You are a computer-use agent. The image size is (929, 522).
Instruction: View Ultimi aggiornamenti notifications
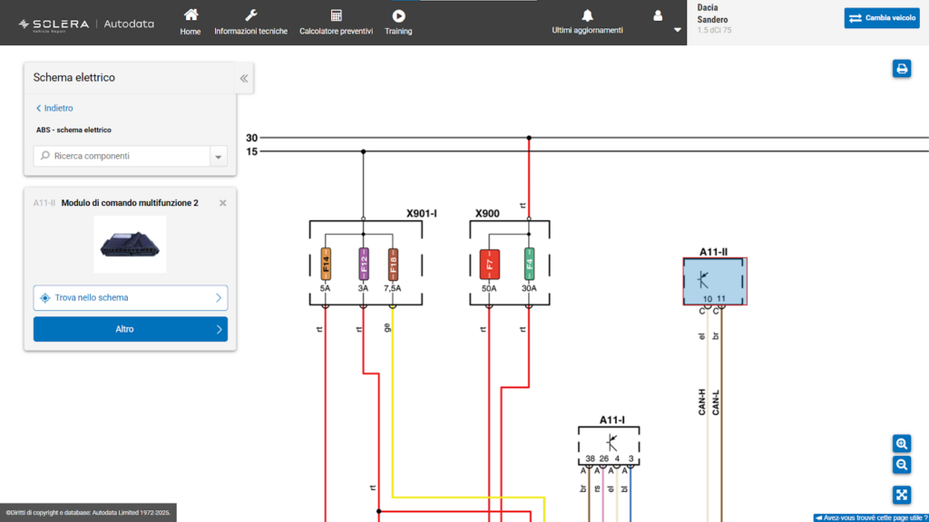point(587,23)
